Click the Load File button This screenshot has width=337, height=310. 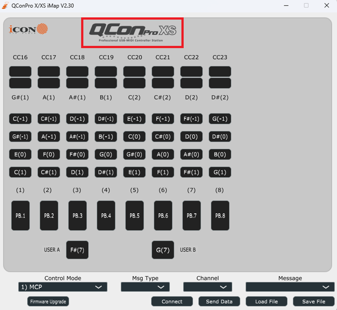click(x=267, y=301)
